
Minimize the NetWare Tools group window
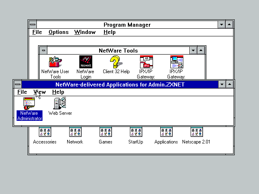click(193, 51)
